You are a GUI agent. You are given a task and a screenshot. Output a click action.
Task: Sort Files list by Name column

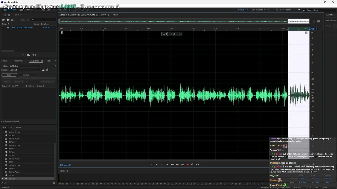[x=5, y=24]
